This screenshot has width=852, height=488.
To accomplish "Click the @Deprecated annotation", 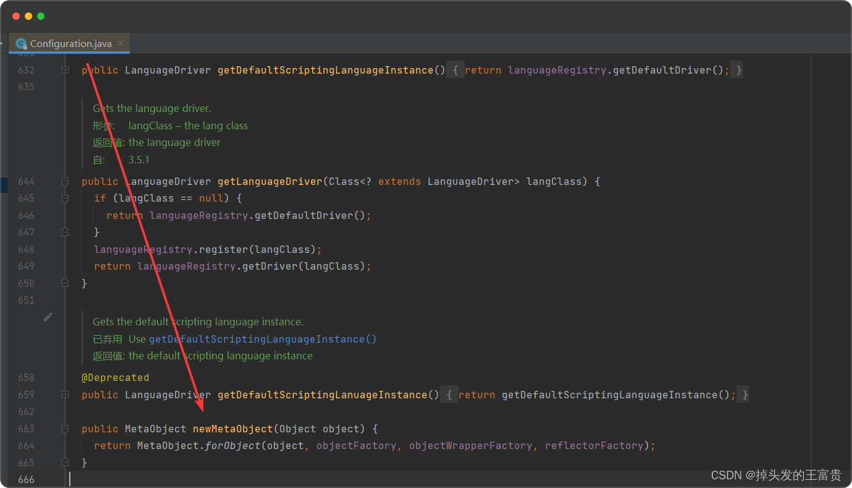I will tap(116, 377).
